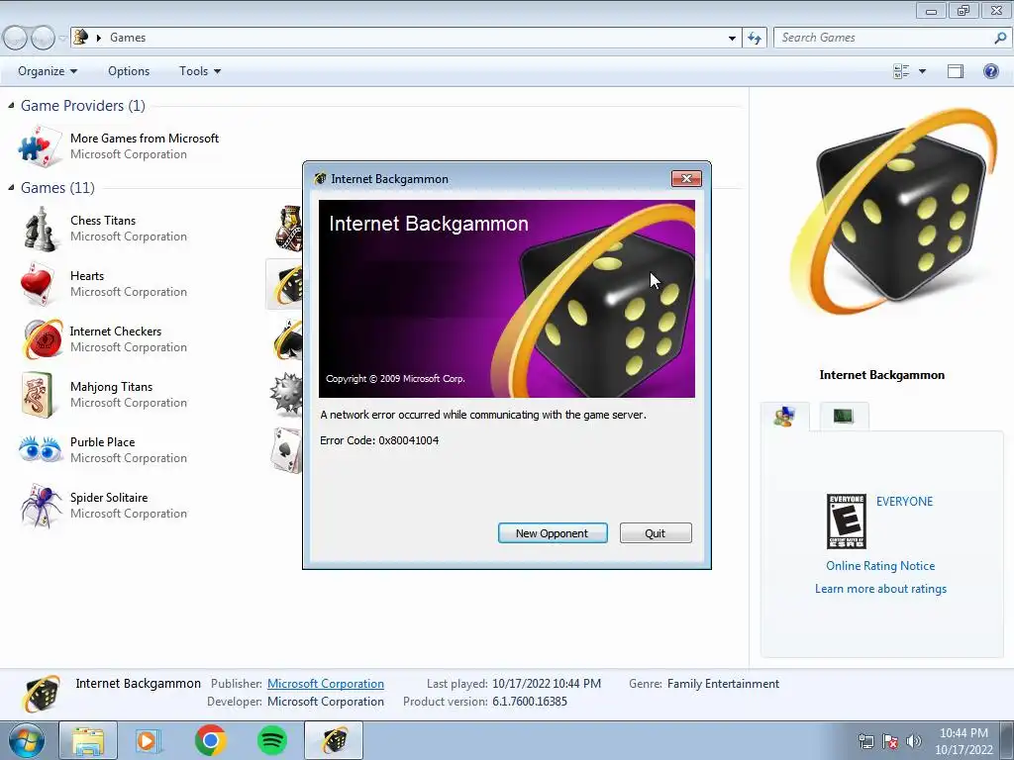Select the Solitaire cards icon partly behind dialog
This screenshot has height=760, width=1014.
[286, 450]
